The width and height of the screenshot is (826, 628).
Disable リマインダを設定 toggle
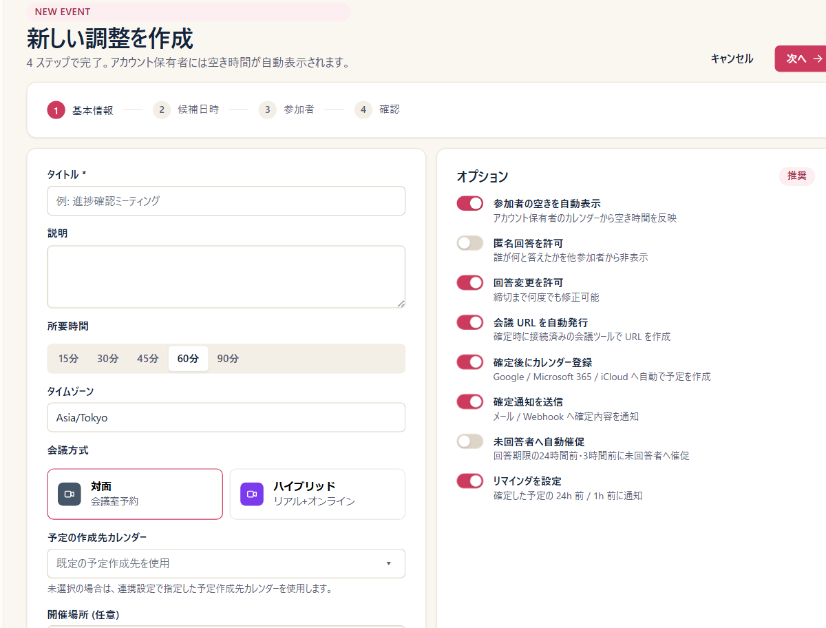(470, 481)
